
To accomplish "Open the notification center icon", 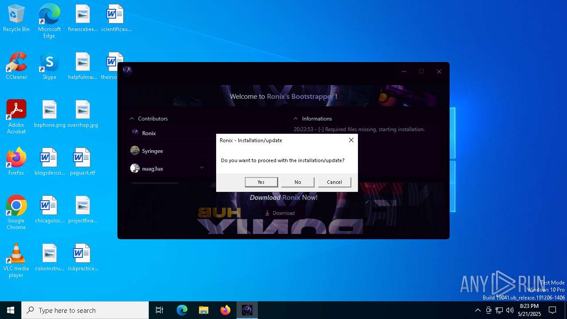I will (x=552, y=310).
